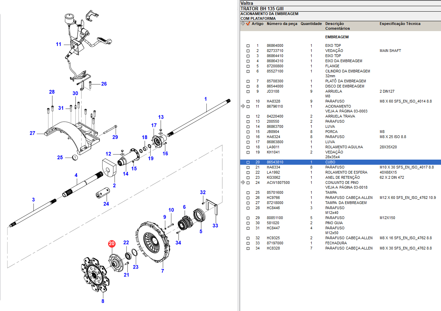Click the gray arrow beside item 24 CONJUNTO DE PINO
Screen dimensions: 441x311
(x=243, y=183)
